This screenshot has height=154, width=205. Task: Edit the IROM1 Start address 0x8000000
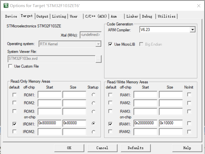pyautogui.click(x=50, y=123)
